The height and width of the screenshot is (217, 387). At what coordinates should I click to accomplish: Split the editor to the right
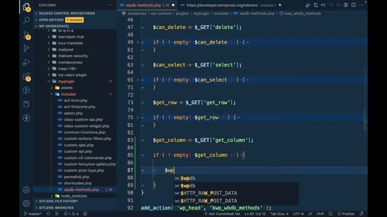[353, 5]
